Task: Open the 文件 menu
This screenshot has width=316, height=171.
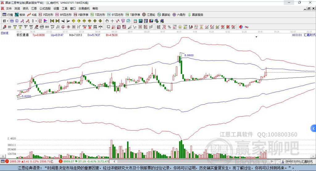Action: pyautogui.click(x=9, y=8)
